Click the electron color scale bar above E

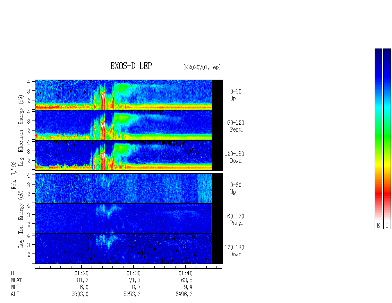click(378, 135)
